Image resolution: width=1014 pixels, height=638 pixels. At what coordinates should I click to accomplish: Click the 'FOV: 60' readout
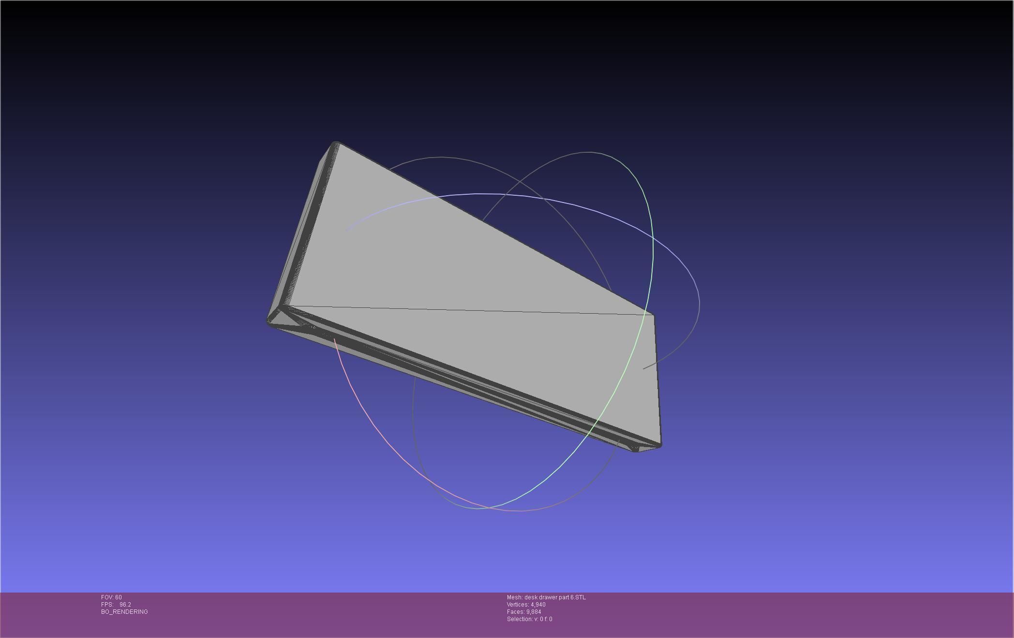pyautogui.click(x=111, y=597)
